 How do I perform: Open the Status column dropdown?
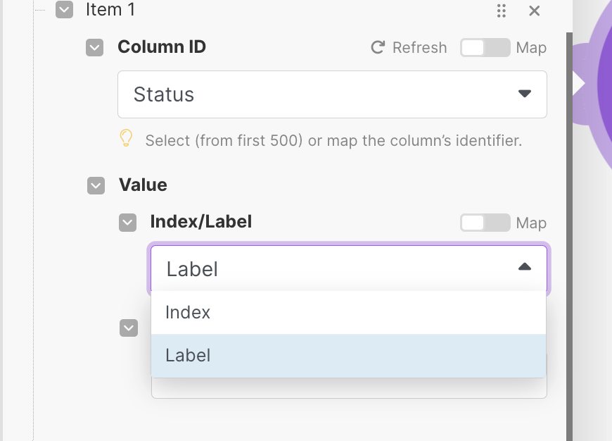pyautogui.click(x=331, y=94)
